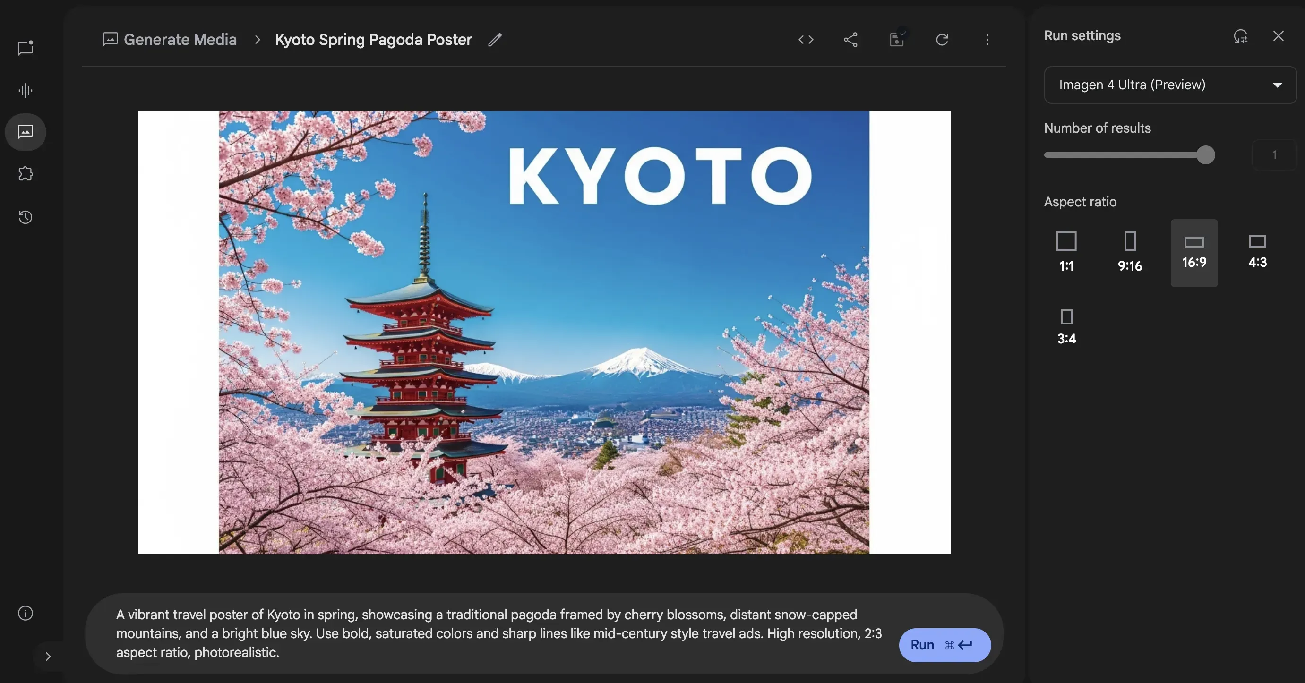Select the 9:16 aspect ratio
Image resolution: width=1305 pixels, height=683 pixels.
(x=1130, y=252)
